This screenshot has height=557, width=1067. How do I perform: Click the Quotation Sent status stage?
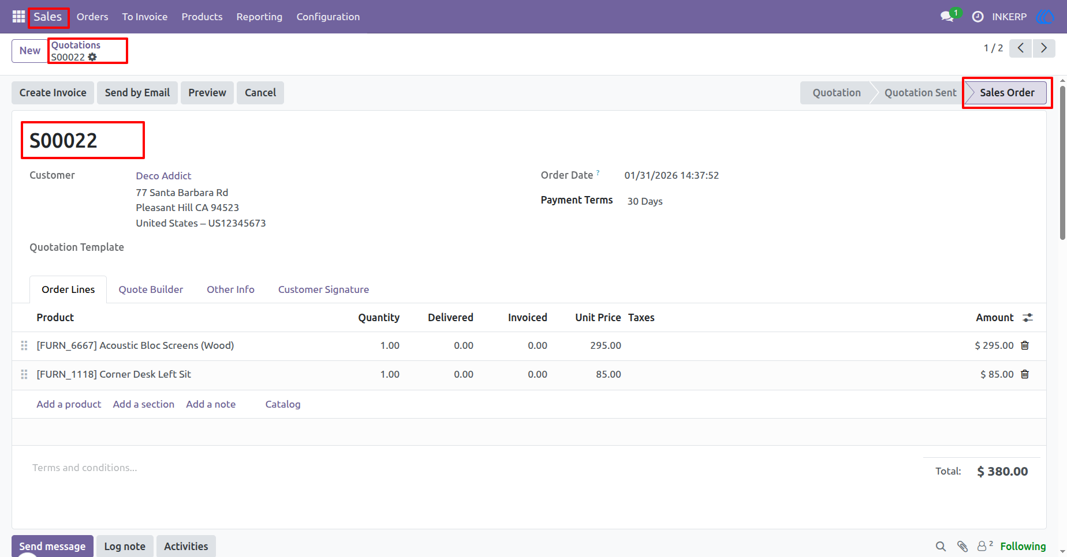click(920, 93)
